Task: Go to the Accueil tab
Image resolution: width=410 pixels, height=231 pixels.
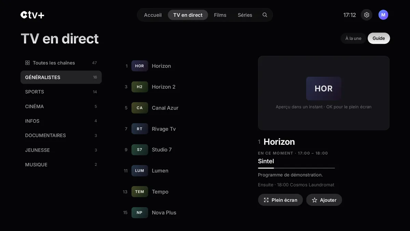Action: point(153,15)
